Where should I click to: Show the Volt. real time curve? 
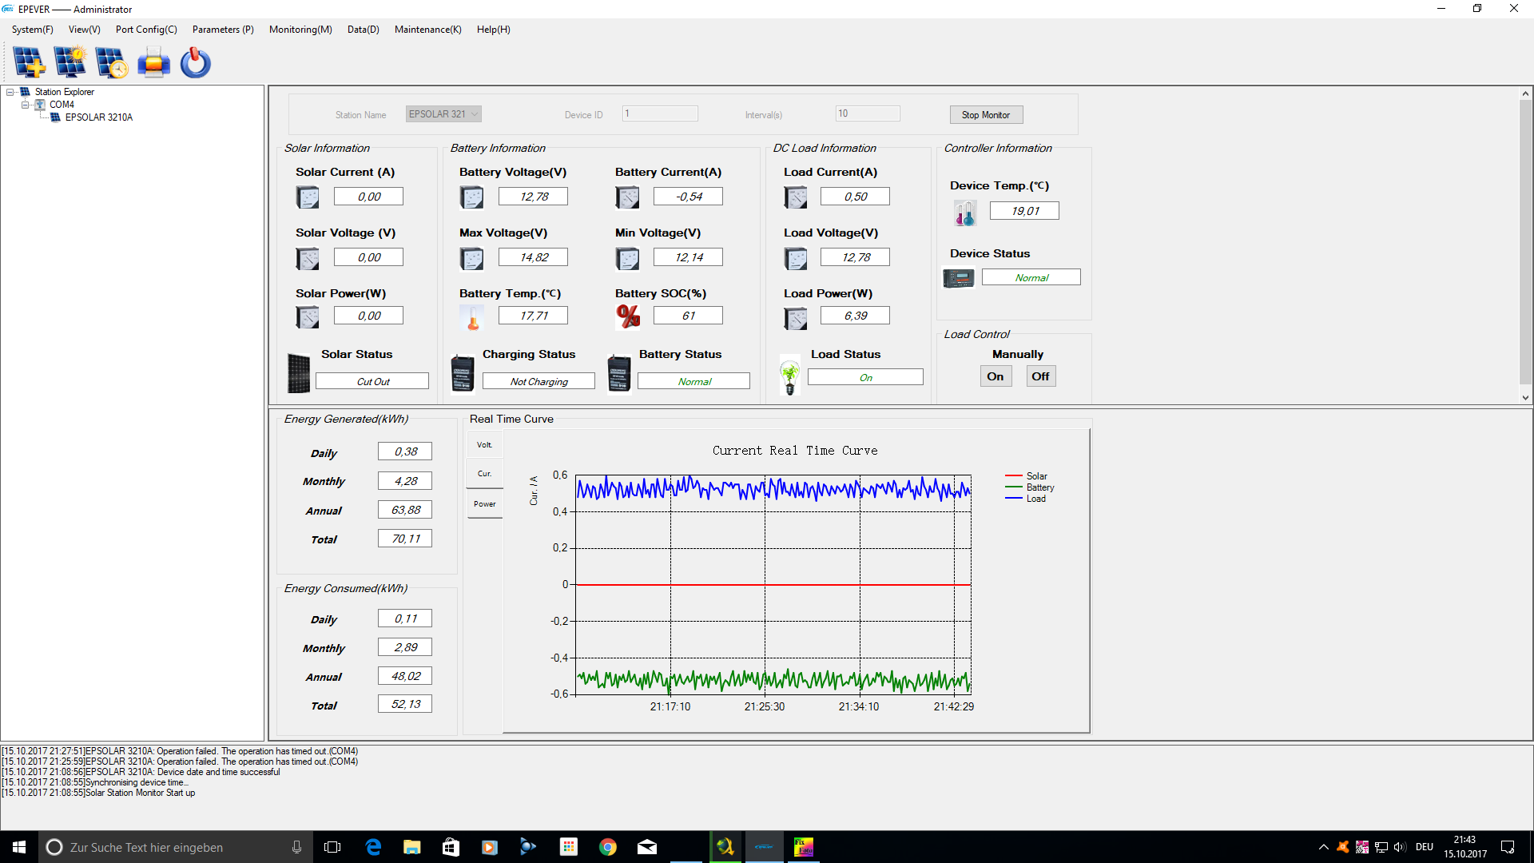pyautogui.click(x=484, y=445)
